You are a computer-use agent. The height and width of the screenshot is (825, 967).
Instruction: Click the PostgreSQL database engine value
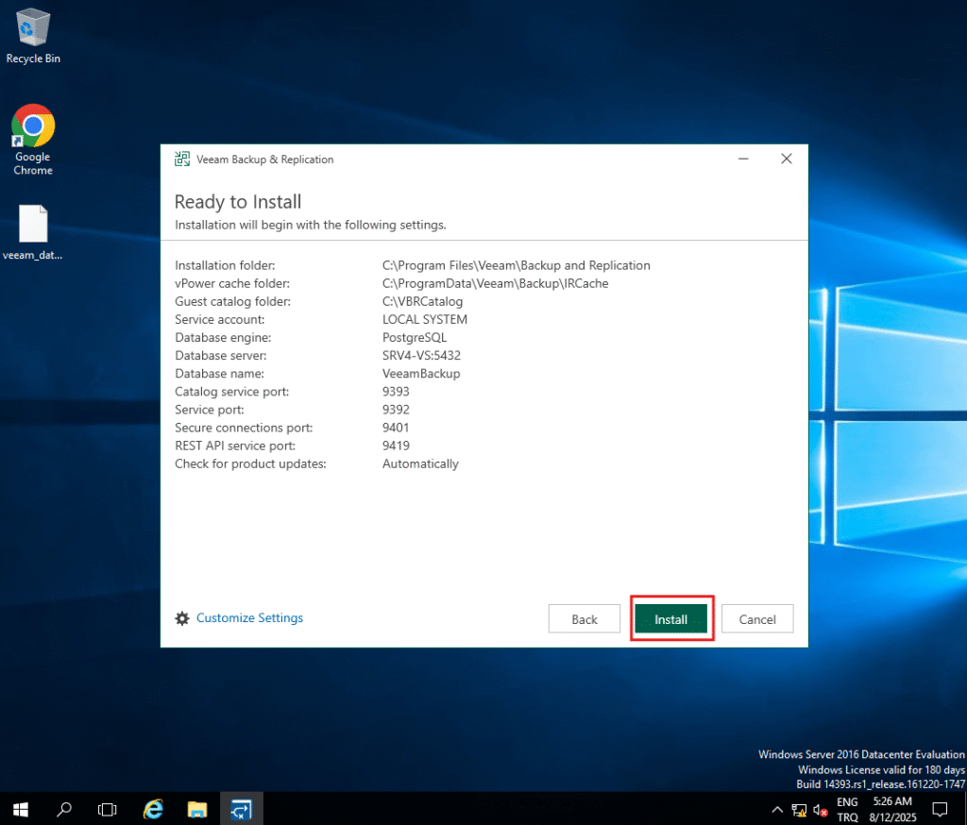415,337
